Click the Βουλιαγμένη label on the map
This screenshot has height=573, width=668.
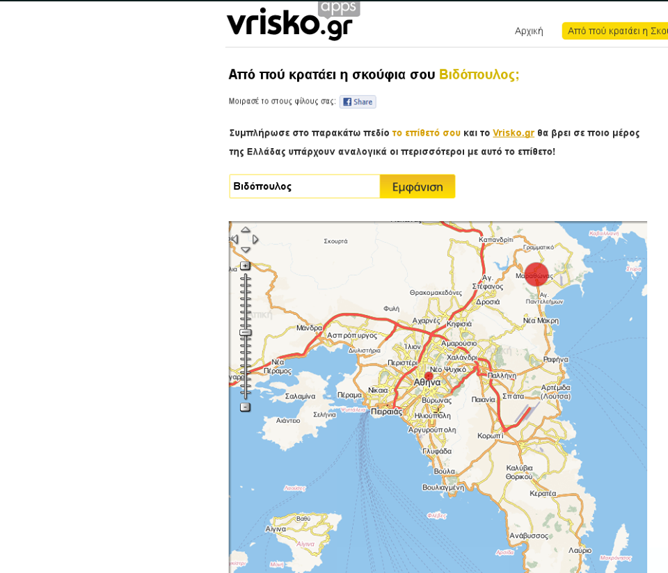pos(443,487)
